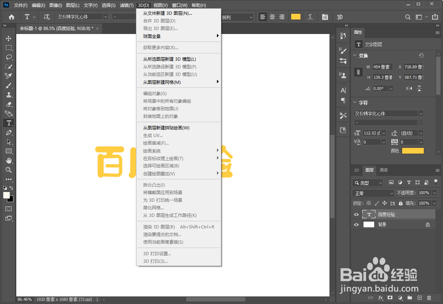Screen dimensions: 443x304
Task: Select the Pen tool
Action: tap(9, 132)
